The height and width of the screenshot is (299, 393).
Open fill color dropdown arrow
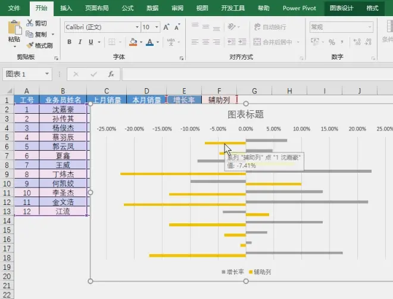141,42
